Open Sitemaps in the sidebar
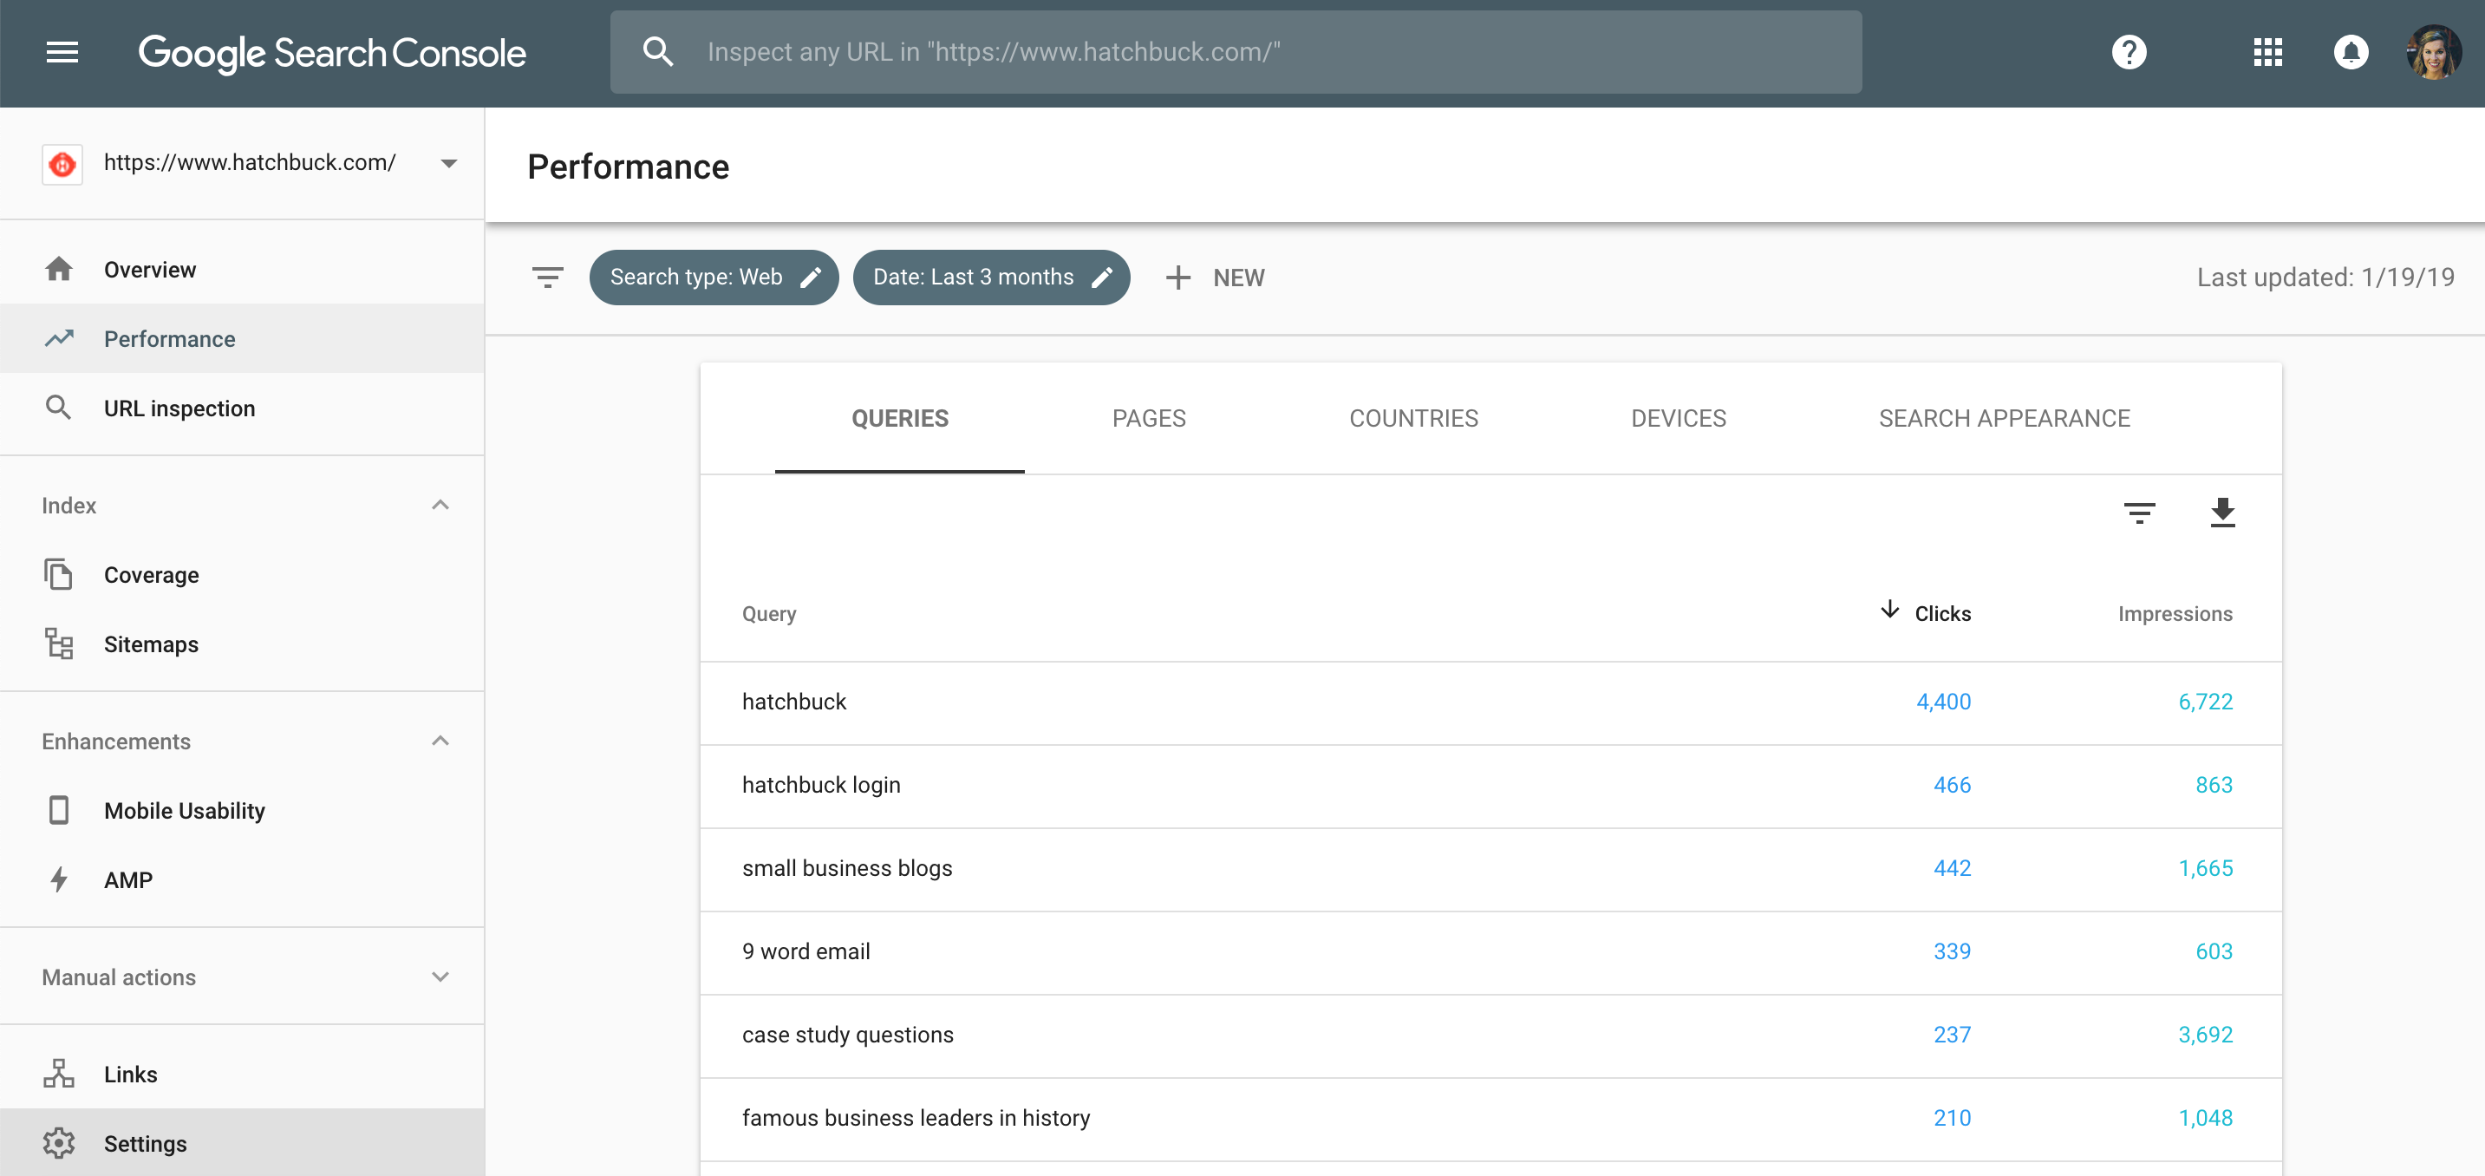Image resolution: width=2485 pixels, height=1176 pixels. pyautogui.click(x=242, y=644)
